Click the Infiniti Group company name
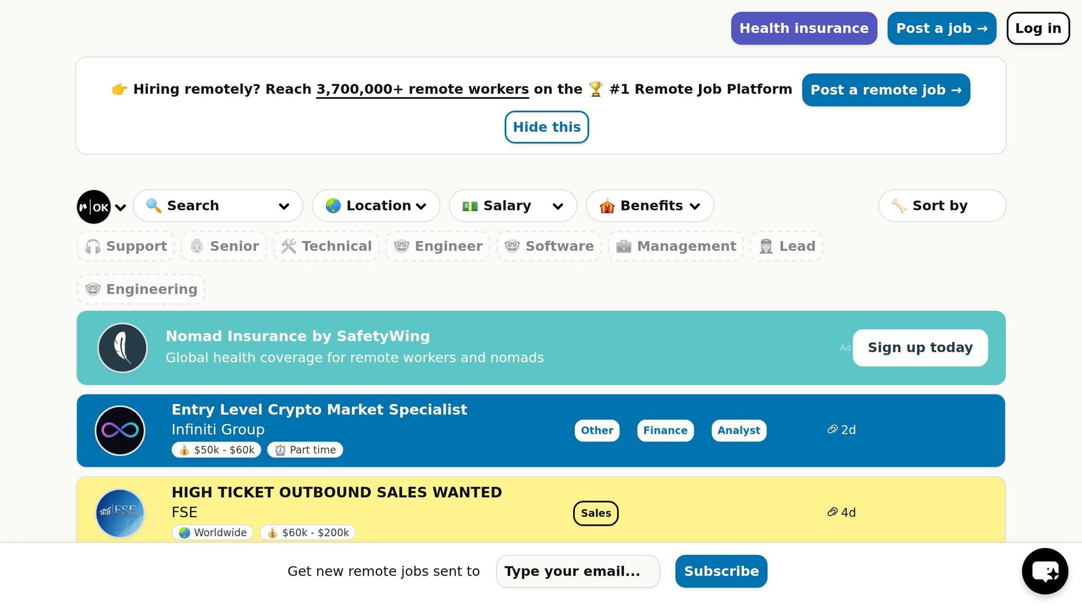Screen dimensions: 1082x608 point(218,430)
